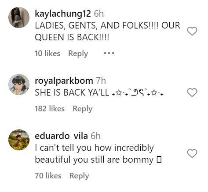Viewport: 208px width, 192px height.
Task: Reply to kaylachung12's comment
Action: (78, 53)
